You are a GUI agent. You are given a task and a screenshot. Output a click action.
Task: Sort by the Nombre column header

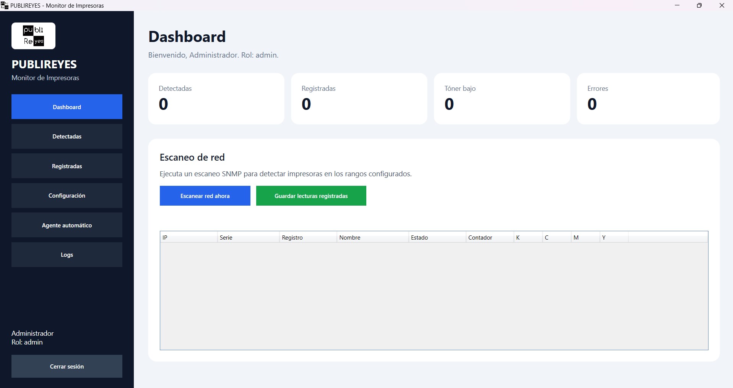(x=373, y=237)
